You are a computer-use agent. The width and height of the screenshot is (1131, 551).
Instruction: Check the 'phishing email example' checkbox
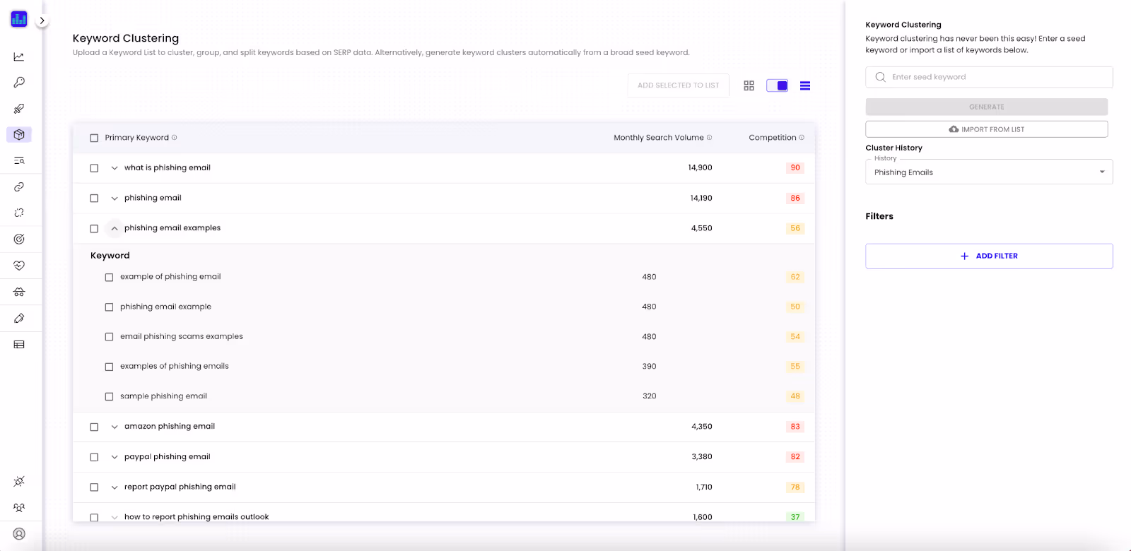click(109, 307)
